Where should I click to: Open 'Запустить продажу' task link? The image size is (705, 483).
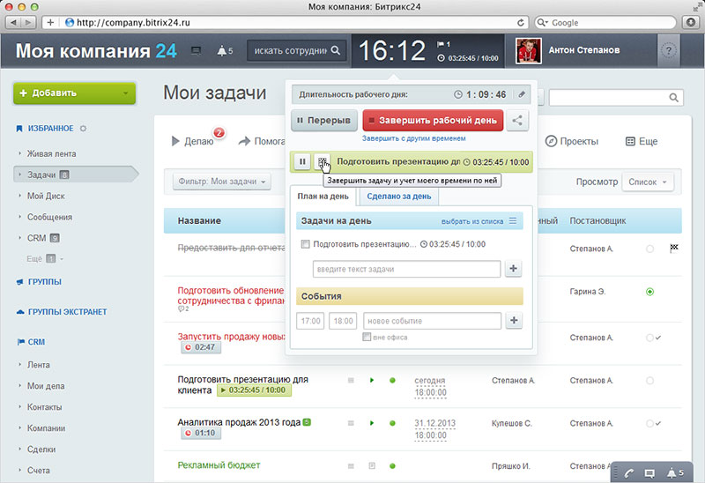tap(232, 337)
